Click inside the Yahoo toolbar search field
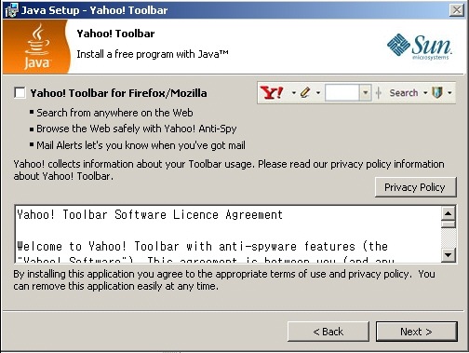Image resolution: width=469 pixels, height=353 pixels. [x=342, y=92]
